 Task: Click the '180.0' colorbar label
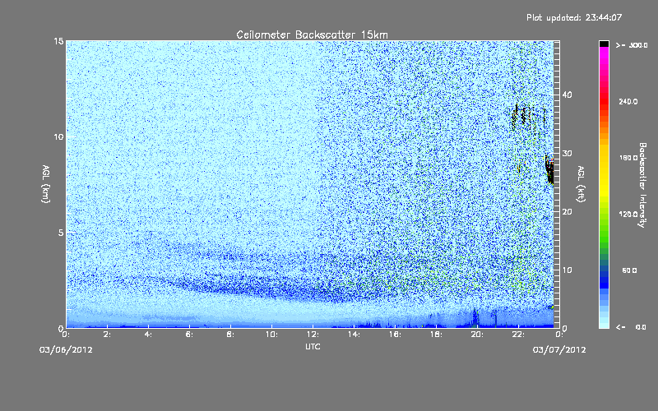[x=628, y=158]
